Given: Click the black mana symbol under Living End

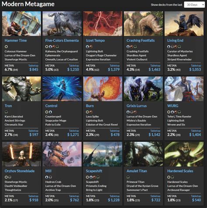Looking at the screenshot, I should point(172,47).
